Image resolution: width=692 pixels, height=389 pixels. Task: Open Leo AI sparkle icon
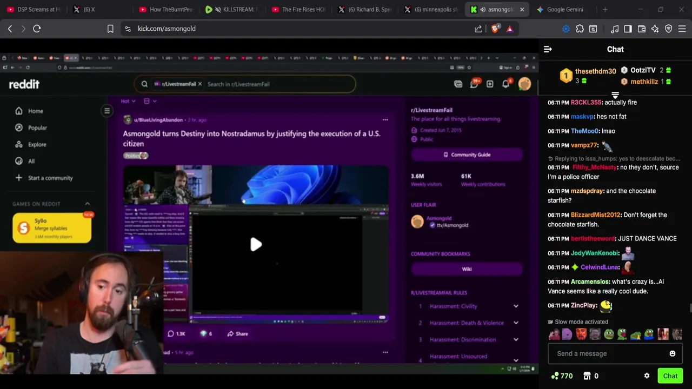(655, 29)
